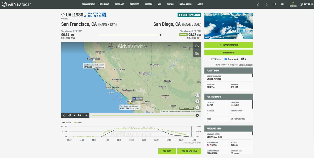
Task: Open the weather layer icon on map
Action: pos(197,46)
